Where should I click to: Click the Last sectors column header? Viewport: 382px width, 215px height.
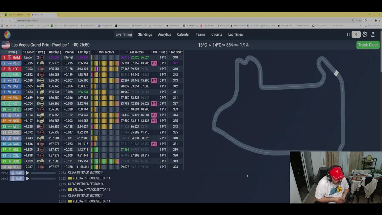(x=135, y=52)
